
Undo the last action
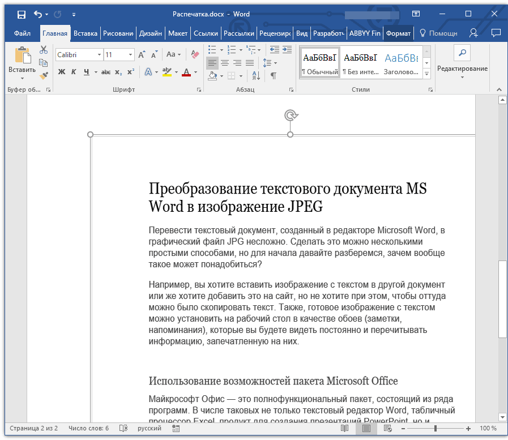[37, 14]
